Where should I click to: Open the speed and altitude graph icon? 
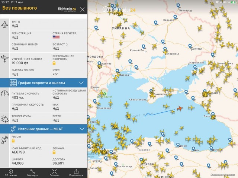13,83
